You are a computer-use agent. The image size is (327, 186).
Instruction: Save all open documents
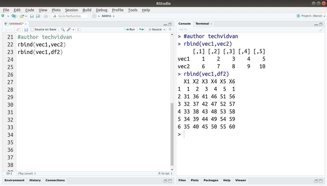(x=38, y=16)
